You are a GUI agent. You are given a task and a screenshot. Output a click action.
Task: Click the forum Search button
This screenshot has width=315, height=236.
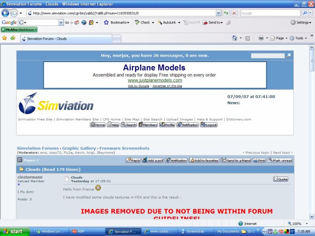(x=129, y=125)
